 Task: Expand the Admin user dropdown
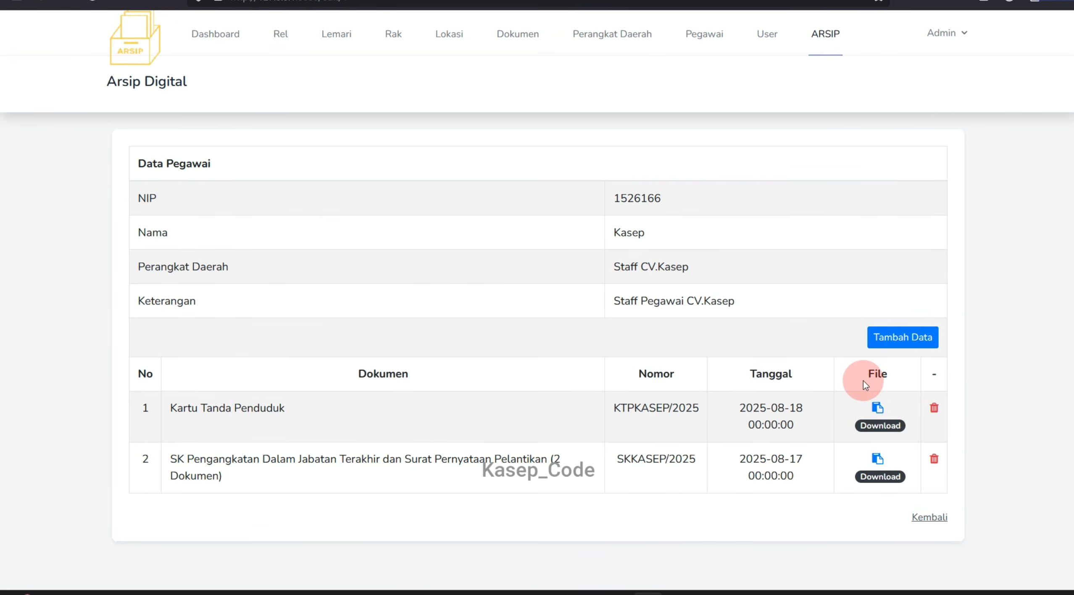click(x=947, y=33)
